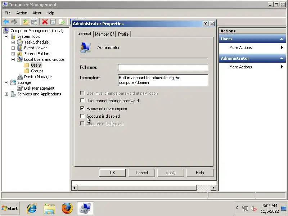288x216 pixels.
Task: Open the File menu
Action: point(8,13)
